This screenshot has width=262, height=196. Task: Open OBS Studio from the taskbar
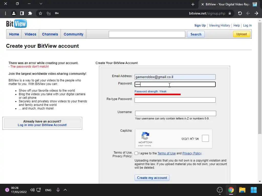pos(220,190)
